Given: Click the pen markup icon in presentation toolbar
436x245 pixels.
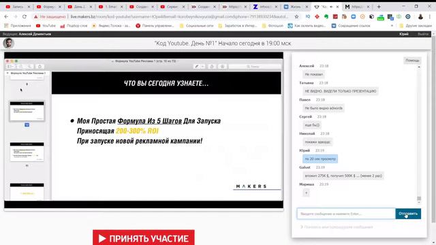Looking at the screenshot, I should tap(197, 67).
